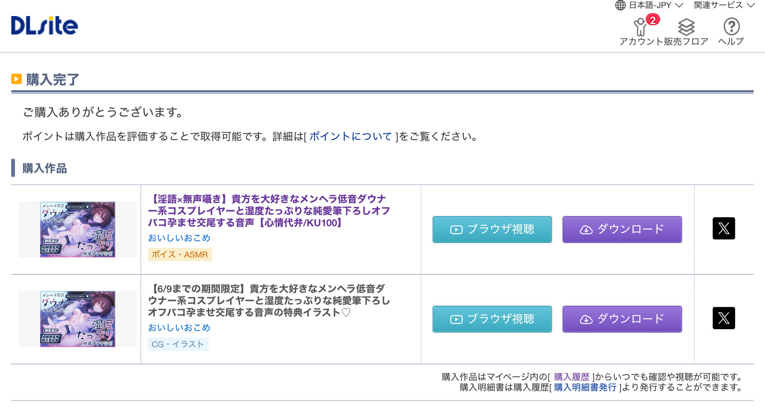Viewport: 765px width, 409px height.
Task: Open the 購入明細書発行 link
Action: coord(585,387)
